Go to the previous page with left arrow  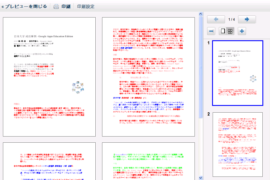[x=216, y=19]
